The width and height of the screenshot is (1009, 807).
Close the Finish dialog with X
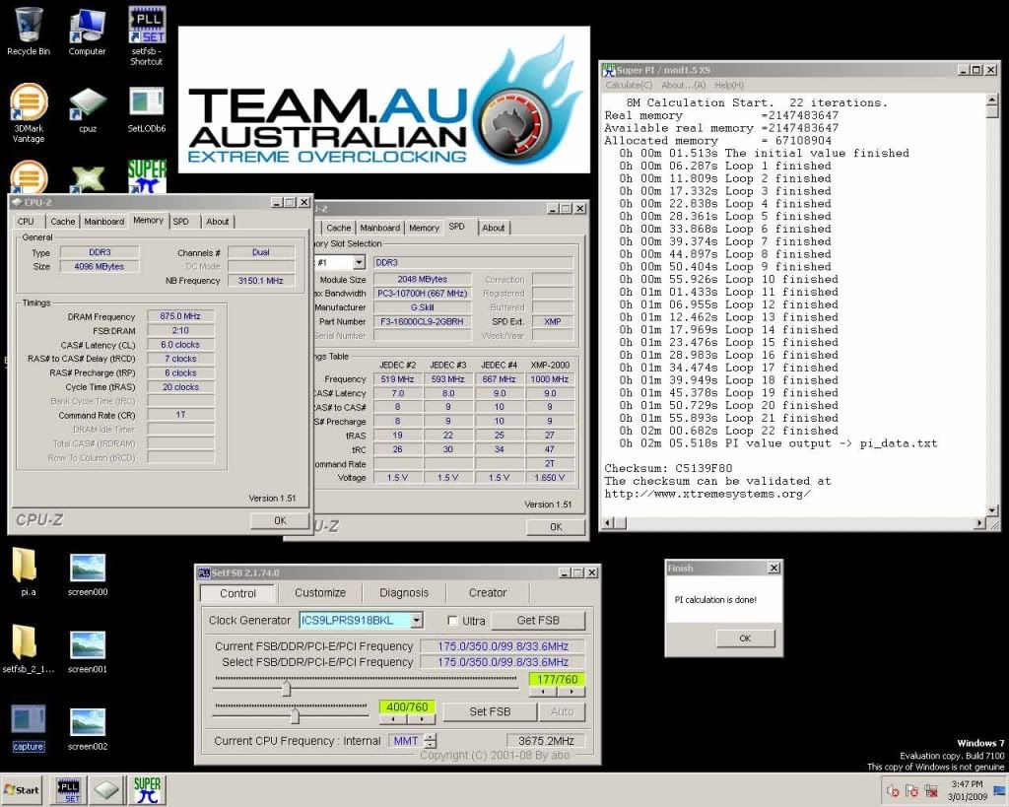[774, 568]
